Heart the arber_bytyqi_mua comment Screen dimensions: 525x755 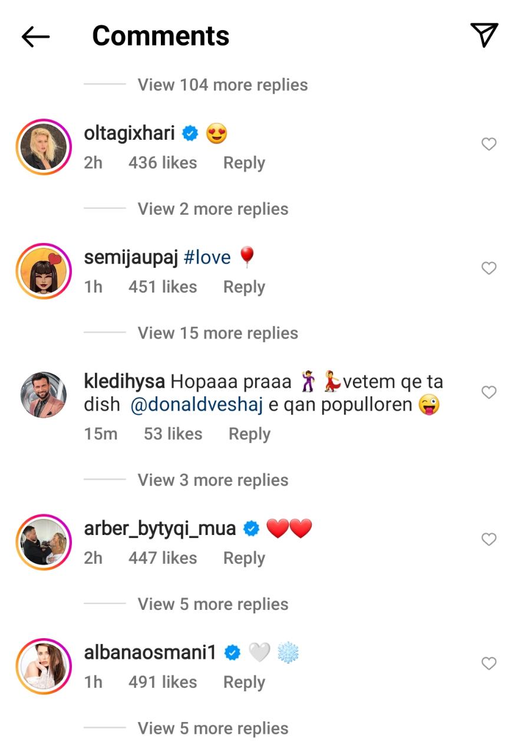488,539
